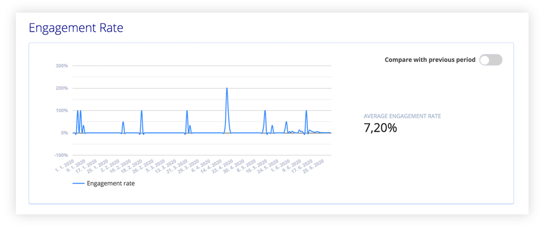The width and height of the screenshot is (544, 227).
Task: Click the 1. 1. 2020 date label
Action: (65, 167)
